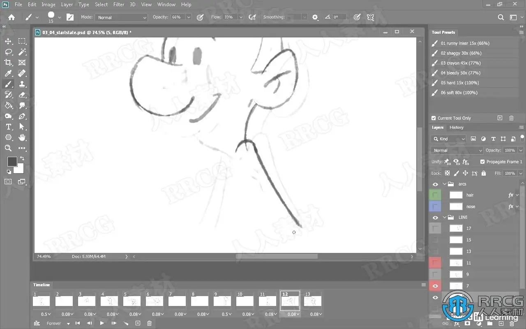Collapse the LINE layer group
Image resolution: width=526 pixels, height=329 pixels.
tap(444, 217)
